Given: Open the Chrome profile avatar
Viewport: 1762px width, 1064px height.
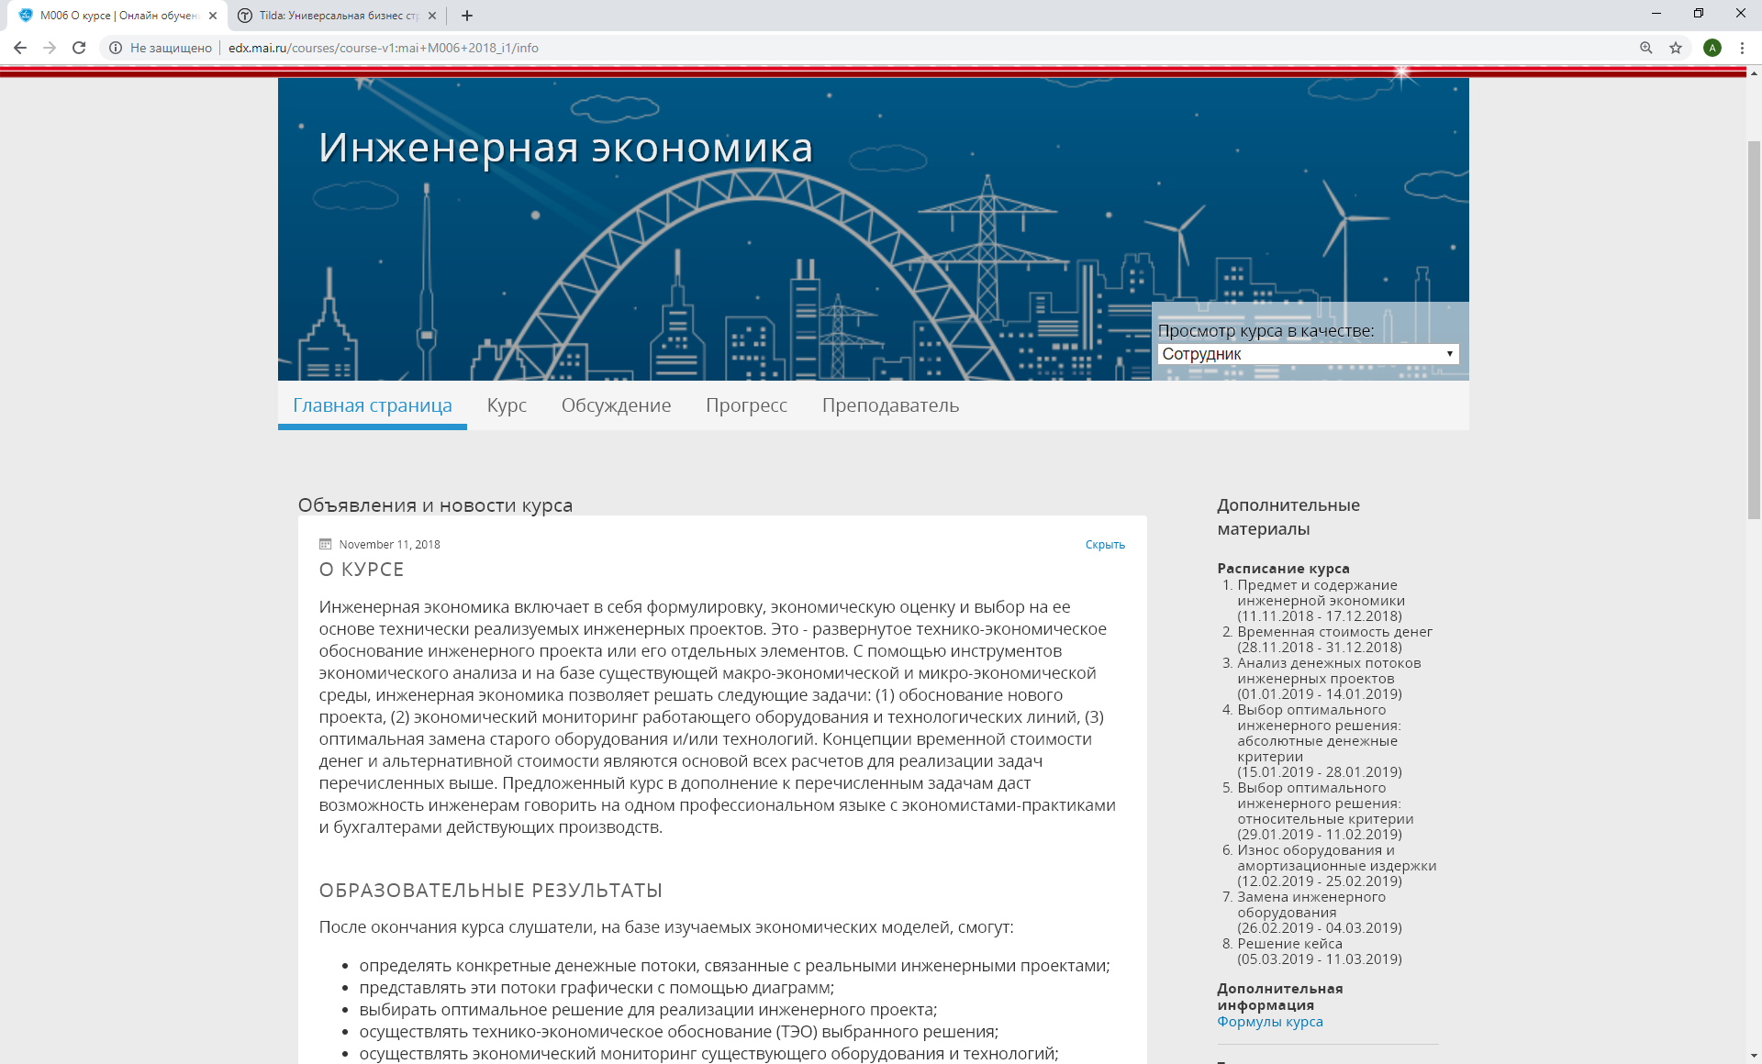Looking at the screenshot, I should [1712, 48].
